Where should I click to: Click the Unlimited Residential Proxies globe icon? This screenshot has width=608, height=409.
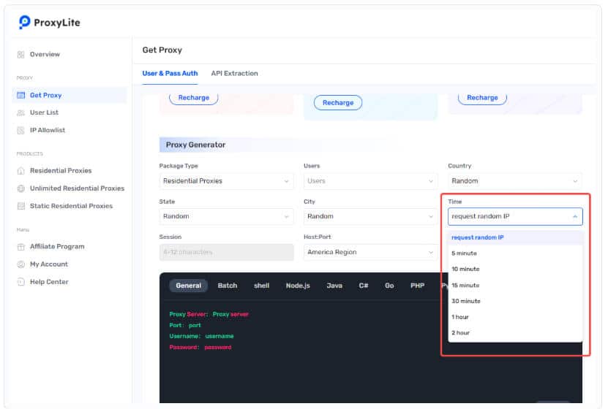[x=21, y=188]
